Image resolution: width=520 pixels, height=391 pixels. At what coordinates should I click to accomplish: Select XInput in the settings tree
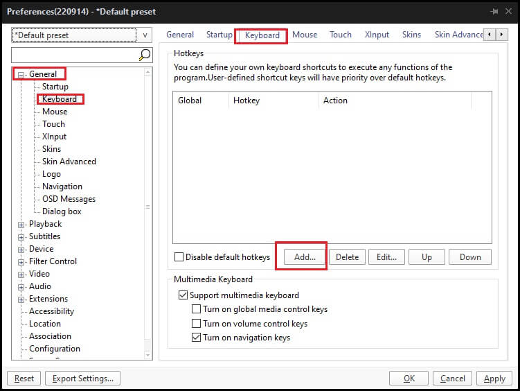click(x=54, y=137)
